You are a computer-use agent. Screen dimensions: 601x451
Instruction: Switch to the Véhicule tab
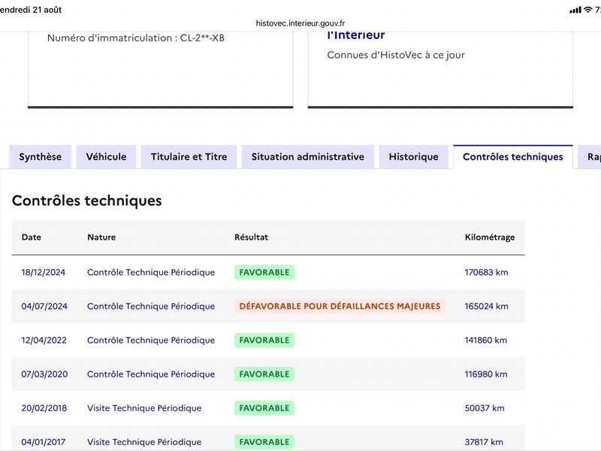[x=106, y=157]
